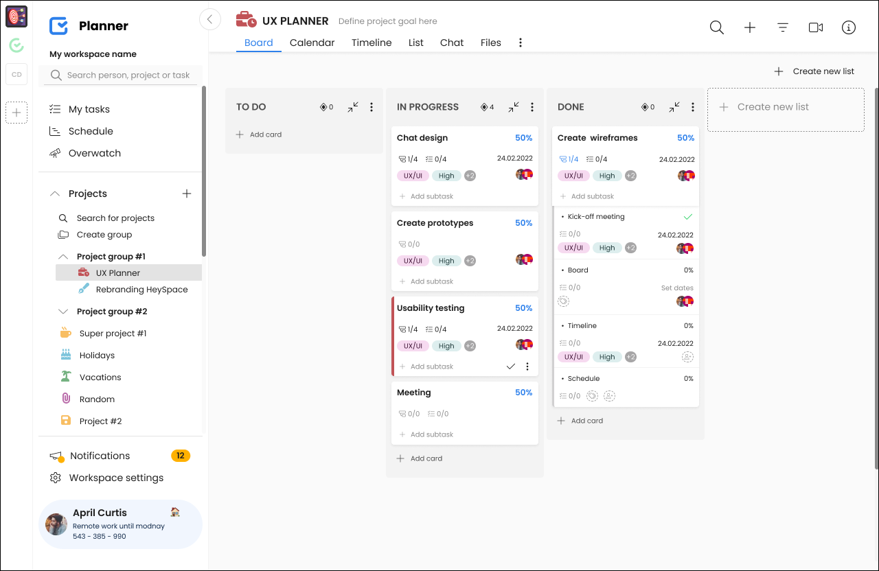This screenshot has width=879, height=571.
Task: Open project info icon in header
Action: pyautogui.click(x=849, y=27)
